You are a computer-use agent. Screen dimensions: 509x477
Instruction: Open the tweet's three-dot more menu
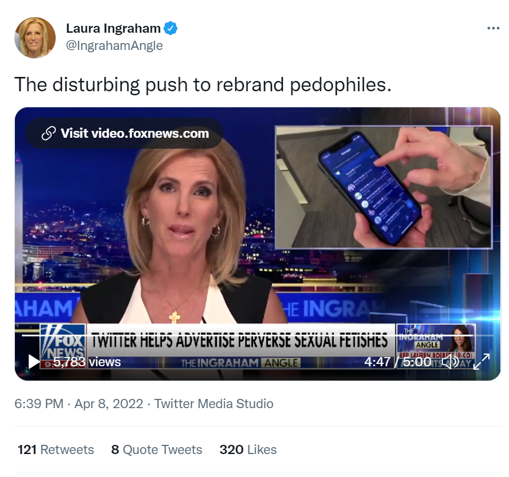click(493, 28)
